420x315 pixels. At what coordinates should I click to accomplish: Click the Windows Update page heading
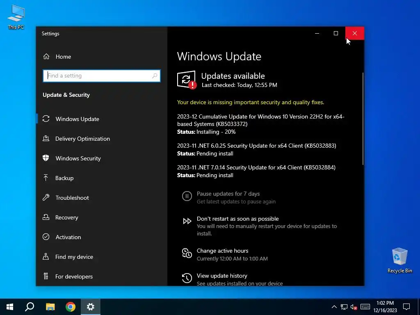coord(219,56)
